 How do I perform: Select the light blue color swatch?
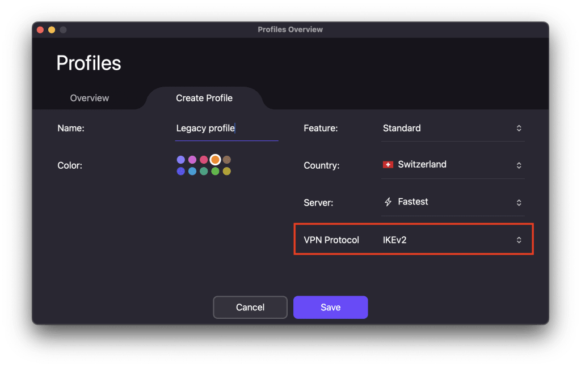(x=192, y=171)
